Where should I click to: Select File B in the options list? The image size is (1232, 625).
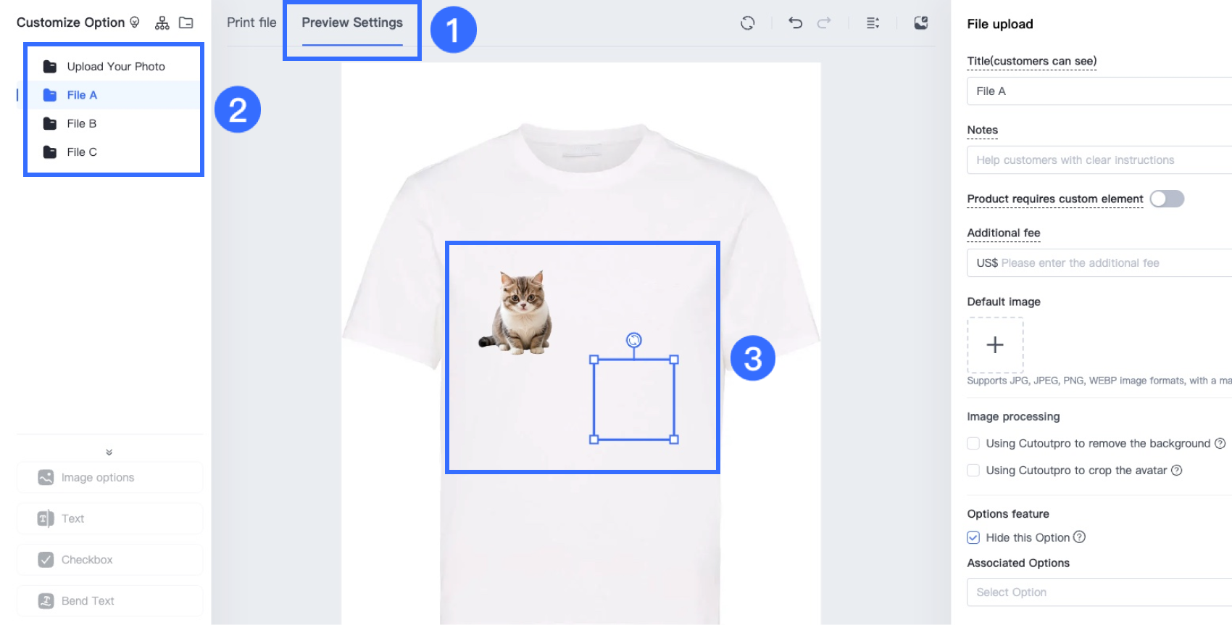[x=81, y=123]
